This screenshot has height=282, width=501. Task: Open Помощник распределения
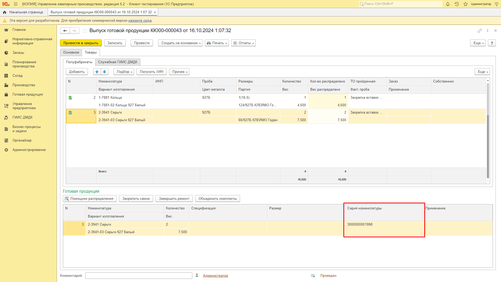point(89,199)
